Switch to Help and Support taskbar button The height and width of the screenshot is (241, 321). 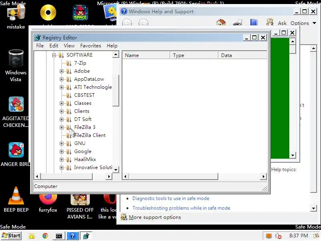click(x=73, y=236)
